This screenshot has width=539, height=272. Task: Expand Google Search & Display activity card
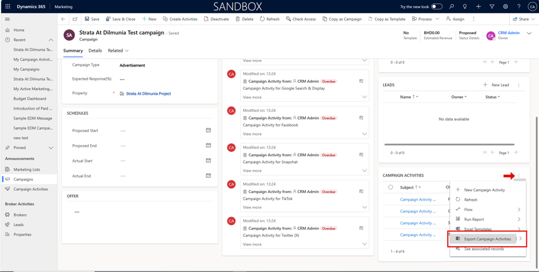click(x=365, y=97)
